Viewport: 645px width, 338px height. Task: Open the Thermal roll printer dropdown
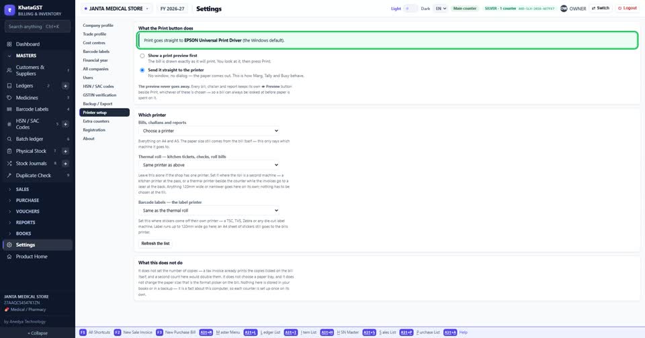point(209,165)
